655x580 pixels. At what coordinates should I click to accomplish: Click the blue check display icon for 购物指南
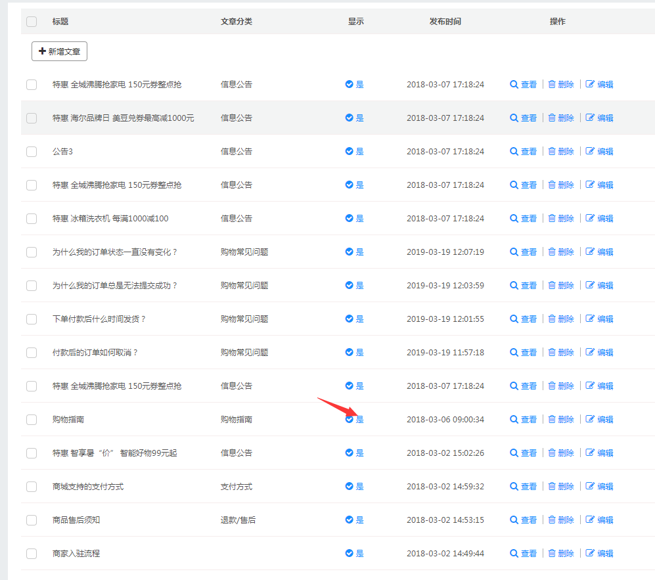click(x=349, y=419)
